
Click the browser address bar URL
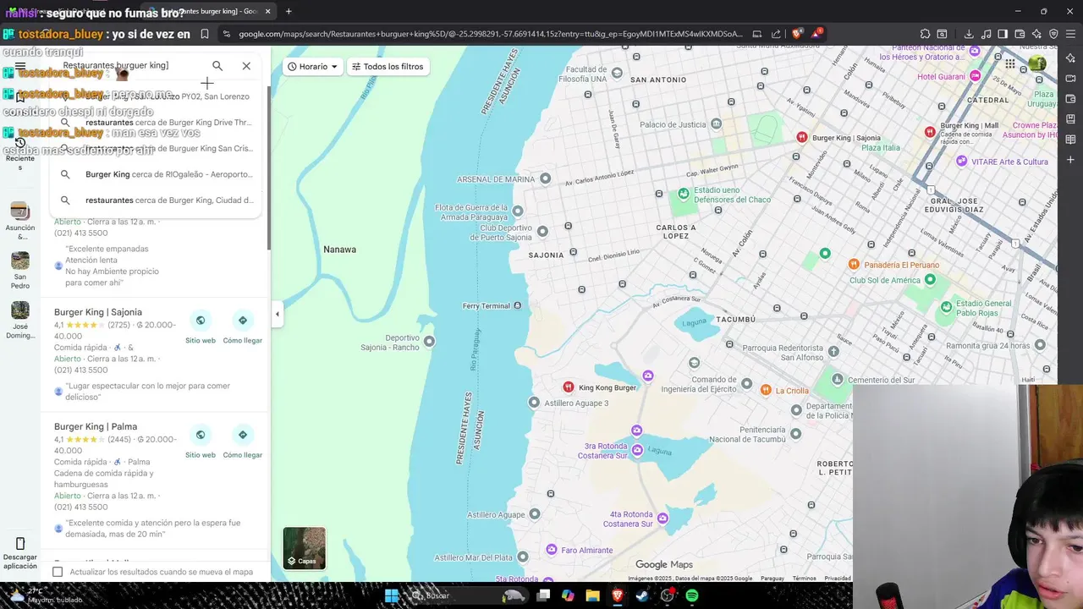point(491,34)
